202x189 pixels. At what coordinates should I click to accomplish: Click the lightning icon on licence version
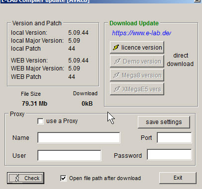(x=116, y=48)
